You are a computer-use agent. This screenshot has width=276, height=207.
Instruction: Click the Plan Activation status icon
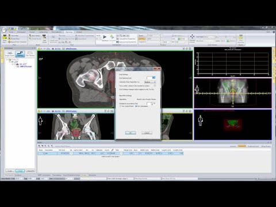241,37
